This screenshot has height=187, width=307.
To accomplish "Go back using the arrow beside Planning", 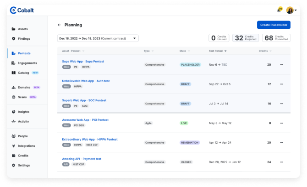I will click(x=59, y=25).
